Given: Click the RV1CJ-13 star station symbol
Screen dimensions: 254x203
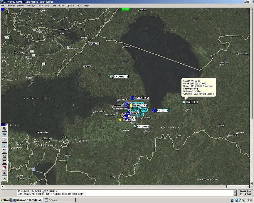Looking at the screenshot, I should 184,102.
